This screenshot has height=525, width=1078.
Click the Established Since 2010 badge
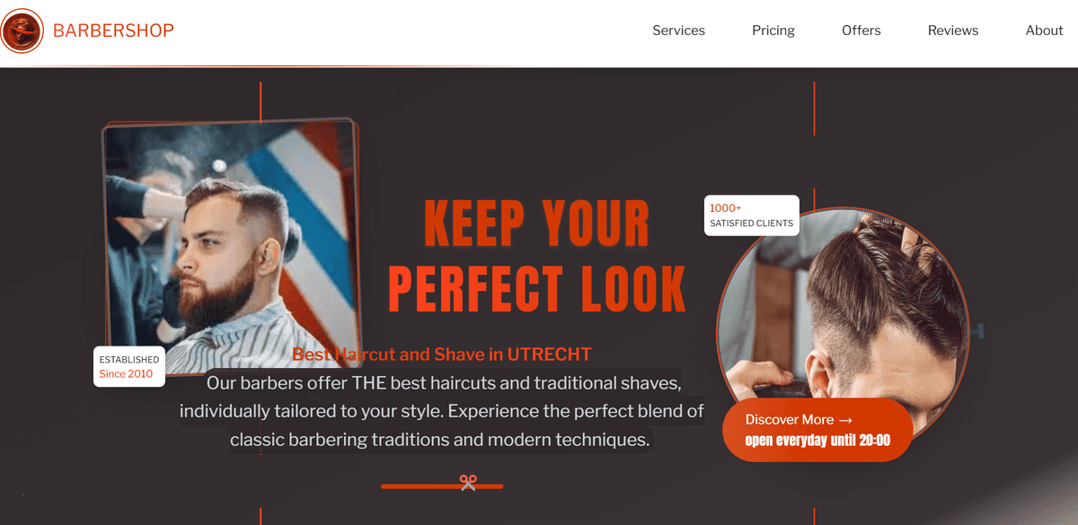pyautogui.click(x=129, y=366)
